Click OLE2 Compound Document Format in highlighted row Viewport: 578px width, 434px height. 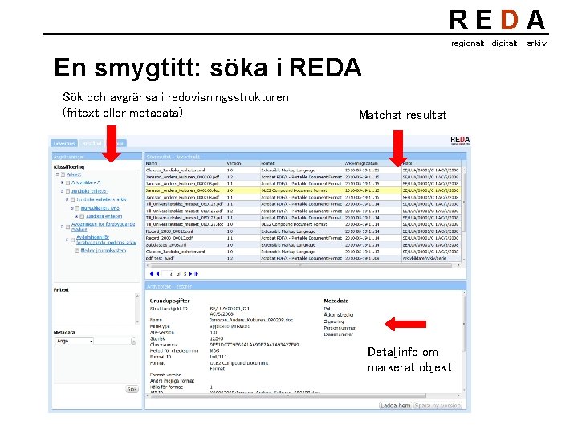(294, 190)
